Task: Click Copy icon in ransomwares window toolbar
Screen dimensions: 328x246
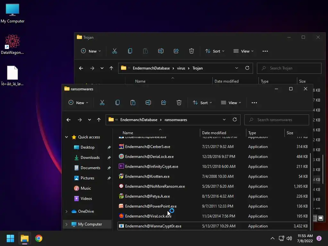Action: pos(118,103)
